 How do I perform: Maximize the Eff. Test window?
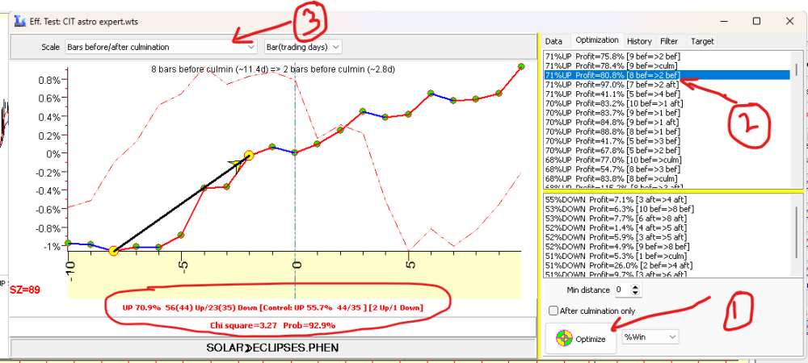click(756, 21)
